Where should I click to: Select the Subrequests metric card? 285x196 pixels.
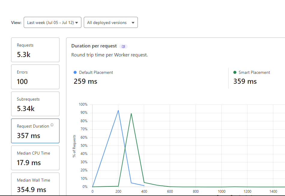[x=35, y=104]
